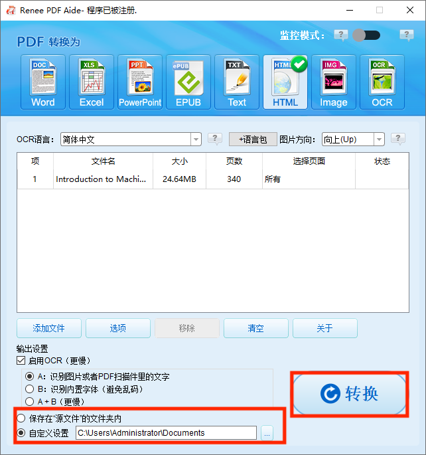Click the Renee PDF Aide app logo
This screenshot has height=455, width=426.
(x=11, y=10)
